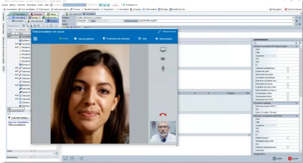Click Feuille de soins toolbar item

pos(177,9)
